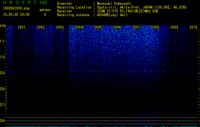
Task: Click the 2010 time marker
Action: click(193, 27)
